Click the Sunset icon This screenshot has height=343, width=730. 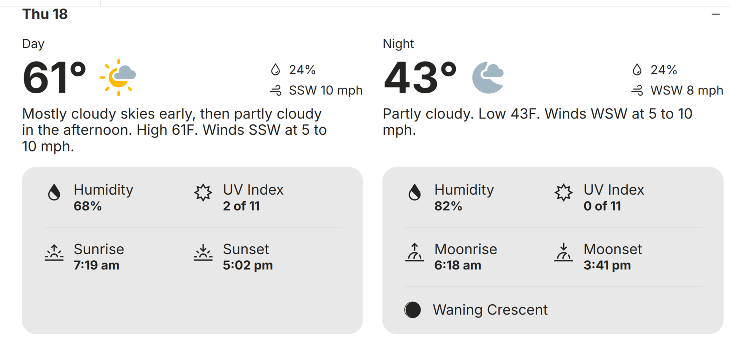(203, 252)
